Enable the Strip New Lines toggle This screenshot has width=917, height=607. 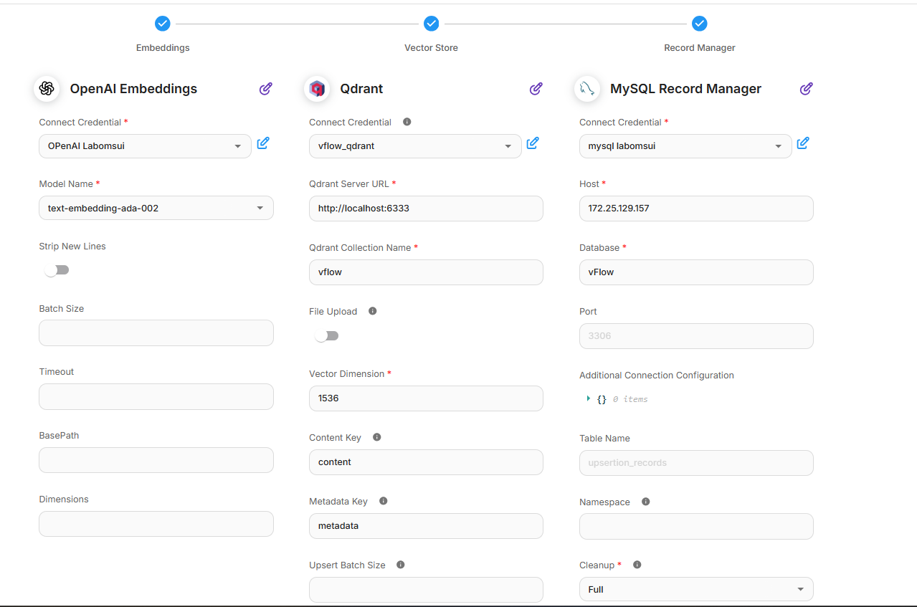pos(57,270)
